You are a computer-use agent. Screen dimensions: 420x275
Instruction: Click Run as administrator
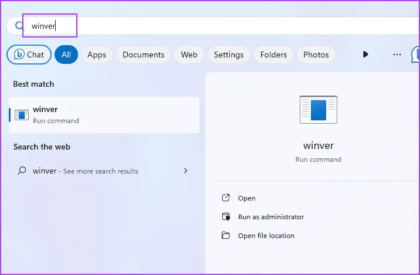[x=271, y=217]
